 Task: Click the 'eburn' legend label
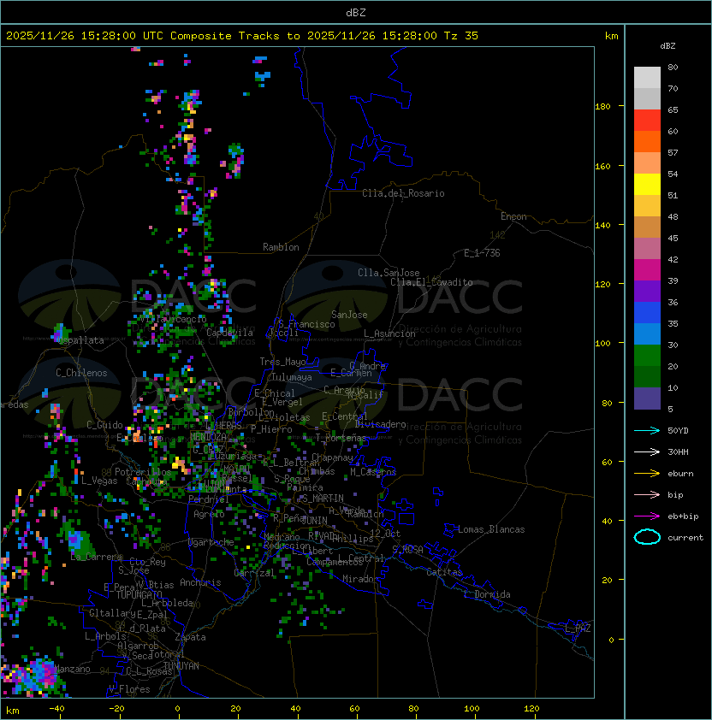point(680,474)
